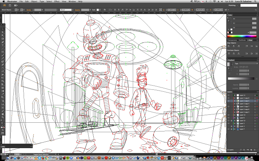Open the Gradient Type dropdown
This screenshot has width=259, height=161.
pos(249,63)
